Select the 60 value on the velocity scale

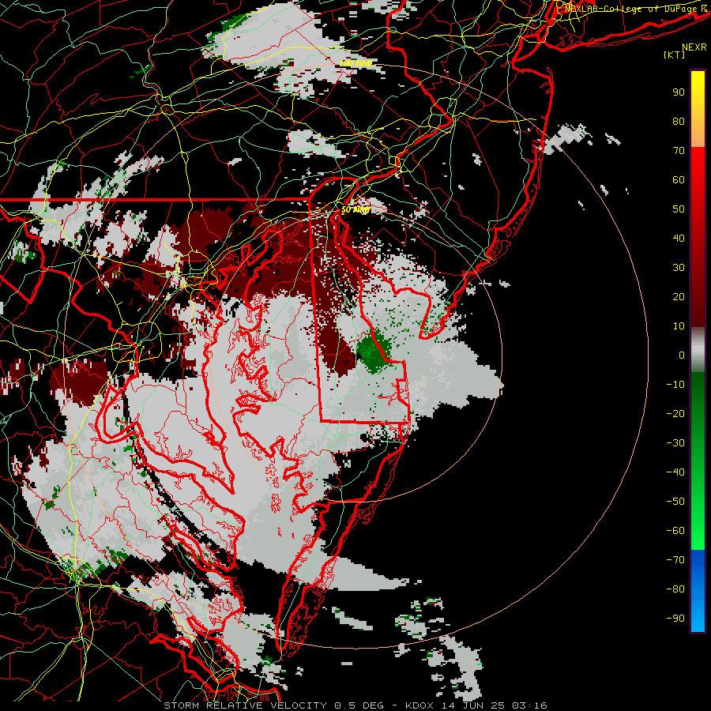679,179
